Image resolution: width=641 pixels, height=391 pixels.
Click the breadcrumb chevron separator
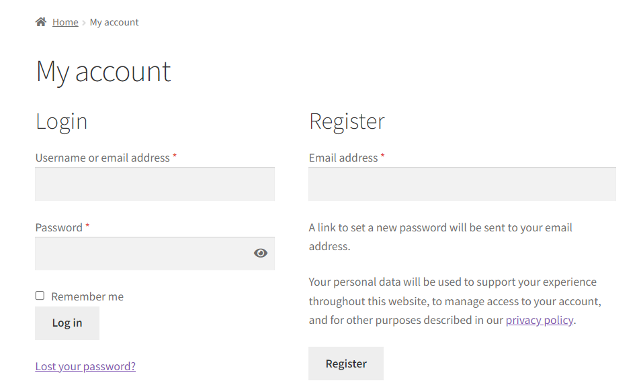[84, 22]
